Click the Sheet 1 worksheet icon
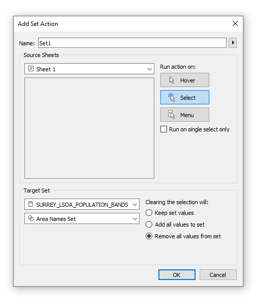Image resolution: width=274 pixels, height=306 pixels. coord(31,69)
